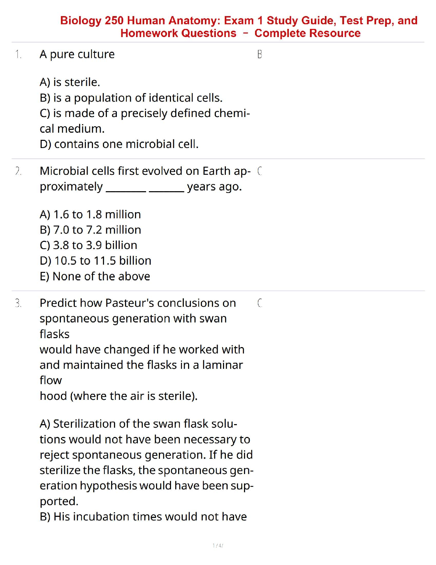436x565 pixels.
Task: Select option "A) Sterilization of the swan flask"
Action: pos(138,424)
